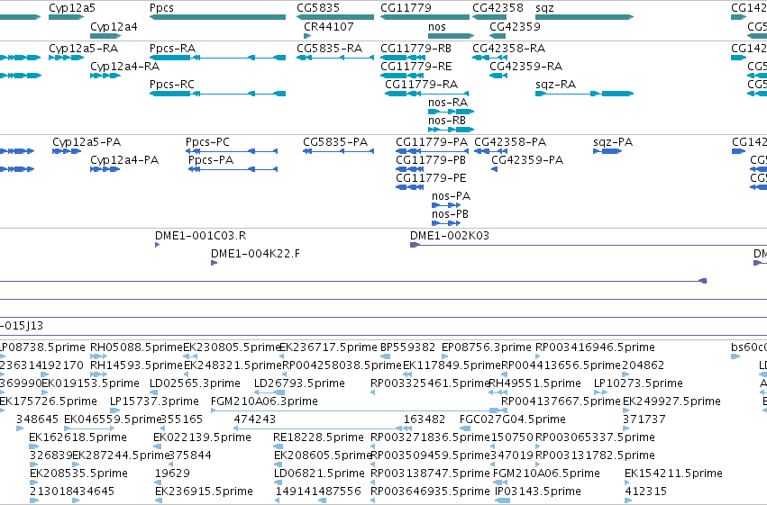Select the Ppcs-PC protein label

coord(207,142)
